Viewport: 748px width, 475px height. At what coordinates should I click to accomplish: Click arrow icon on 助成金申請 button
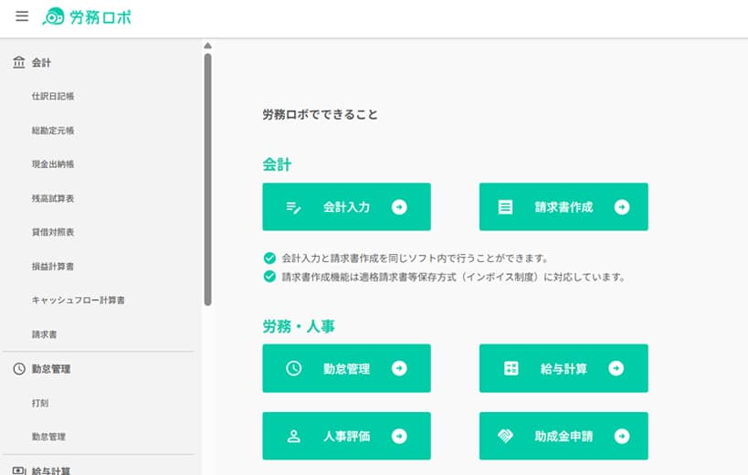(x=622, y=436)
